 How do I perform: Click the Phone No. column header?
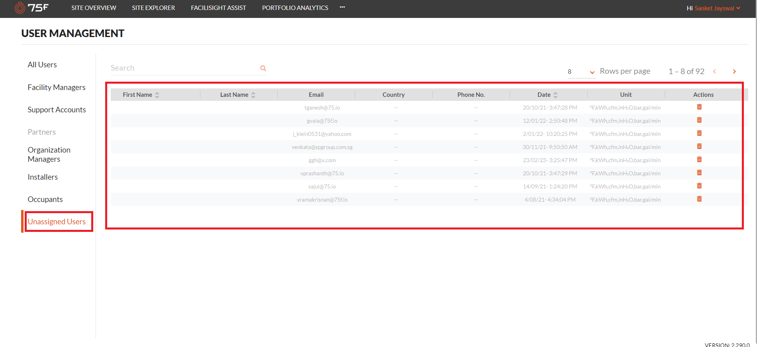471,95
